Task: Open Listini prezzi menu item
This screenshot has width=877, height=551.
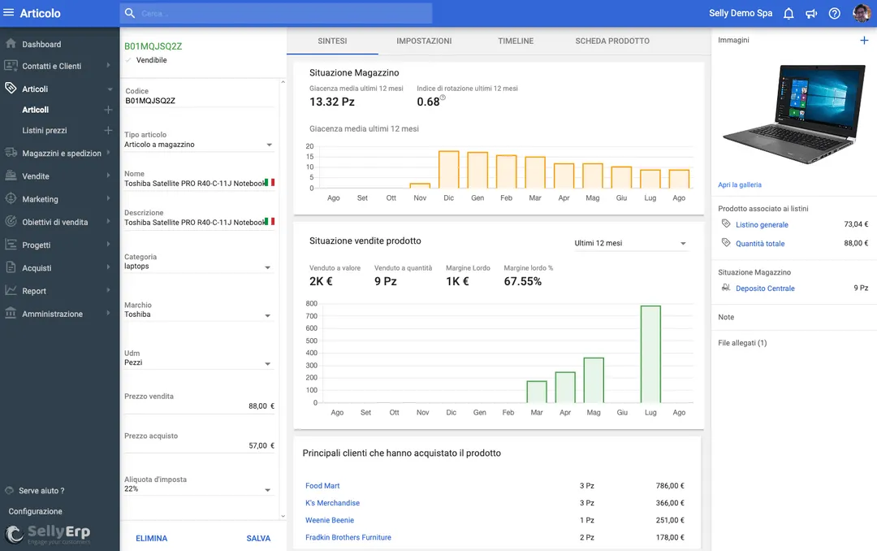Action: 45,131
